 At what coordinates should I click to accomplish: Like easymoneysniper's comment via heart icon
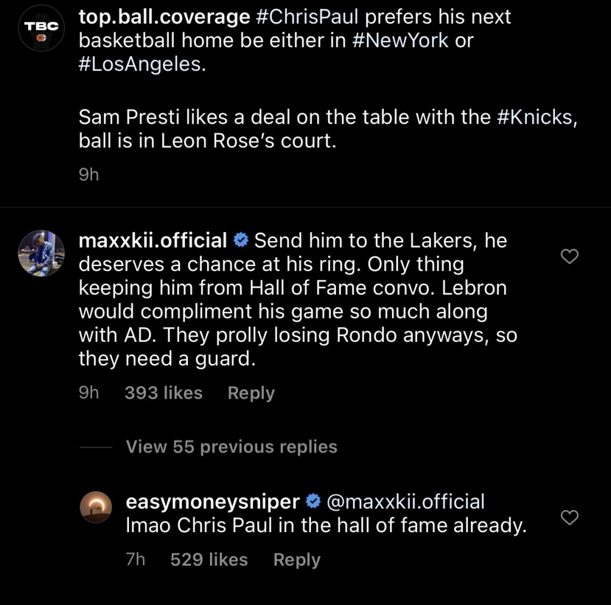point(569,518)
